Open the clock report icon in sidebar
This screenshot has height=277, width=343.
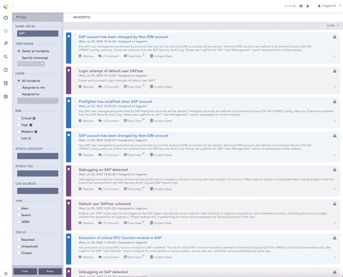[6, 70]
